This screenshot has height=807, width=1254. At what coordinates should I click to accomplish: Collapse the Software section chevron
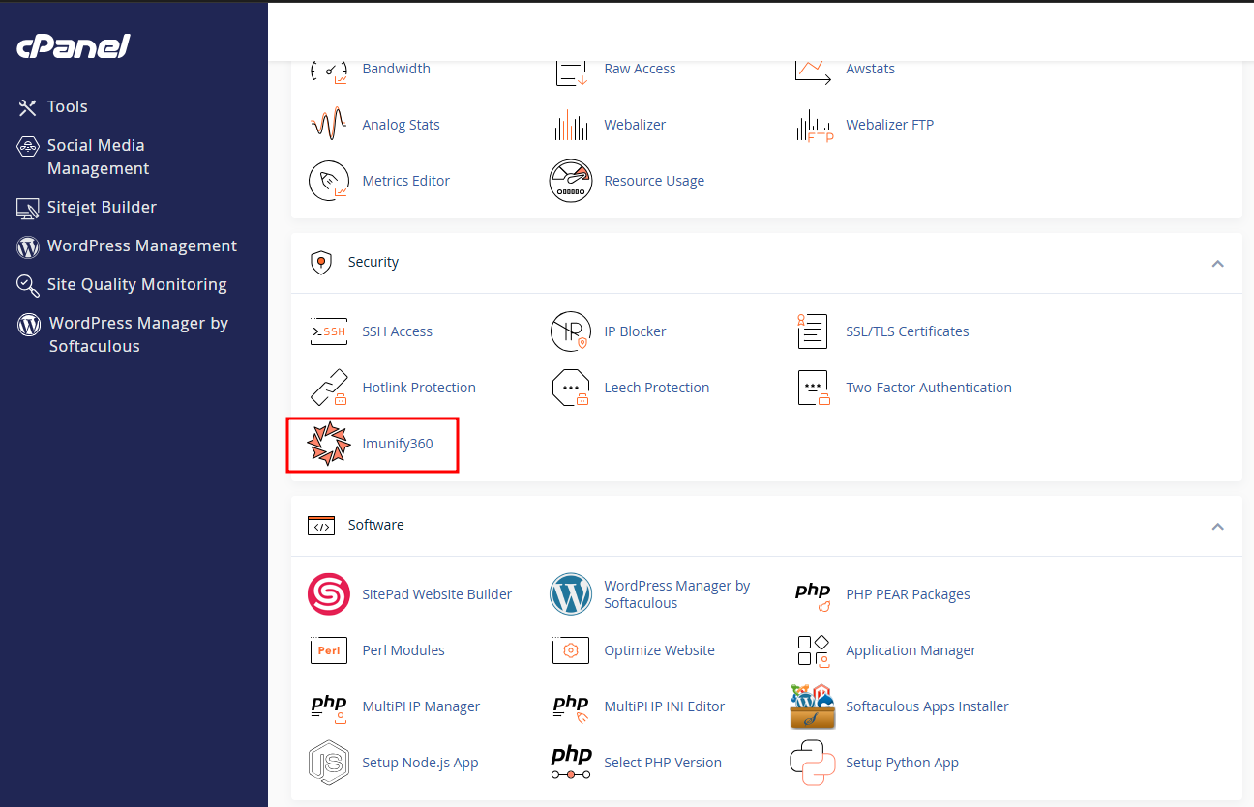point(1217,526)
